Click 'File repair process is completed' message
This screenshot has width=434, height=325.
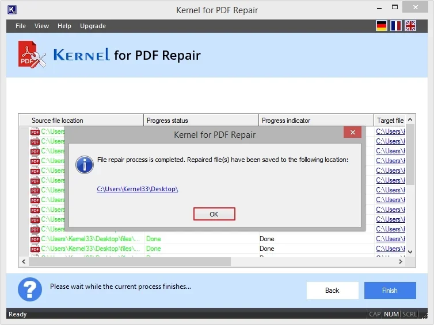click(223, 160)
